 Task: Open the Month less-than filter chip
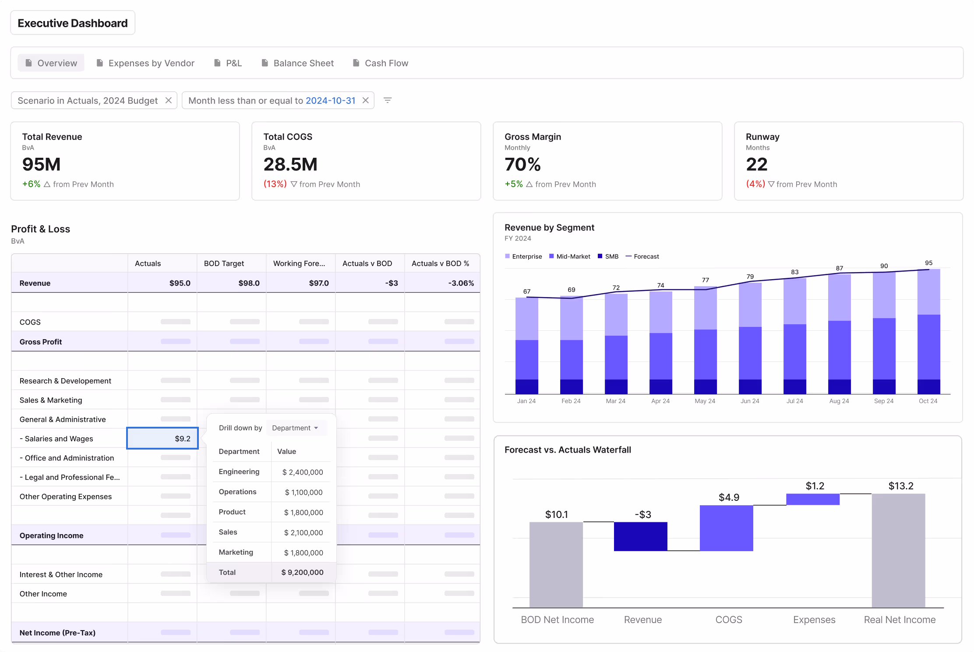click(263, 100)
